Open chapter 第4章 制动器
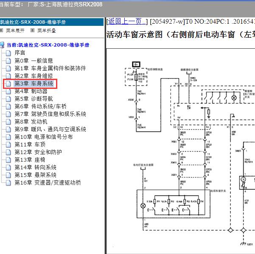The width and height of the screenshot is (255, 254). [x=31, y=91]
